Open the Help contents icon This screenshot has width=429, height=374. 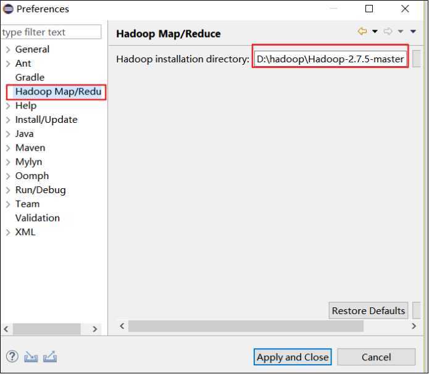12,356
